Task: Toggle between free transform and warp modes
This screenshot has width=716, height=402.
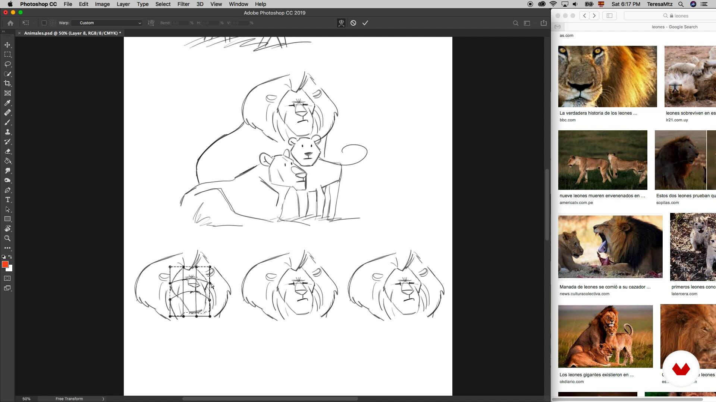Action: (x=341, y=23)
